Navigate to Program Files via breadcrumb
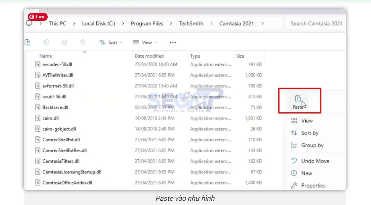This screenshot has width=371, height=205. pos(147,23)
